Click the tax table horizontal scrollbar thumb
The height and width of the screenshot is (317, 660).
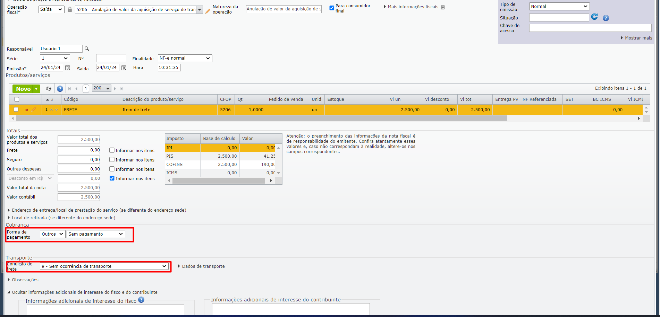[219, 181]
